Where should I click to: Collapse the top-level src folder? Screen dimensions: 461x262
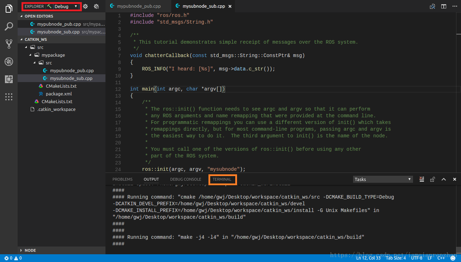pyautogui.click(x=61, y=47)
